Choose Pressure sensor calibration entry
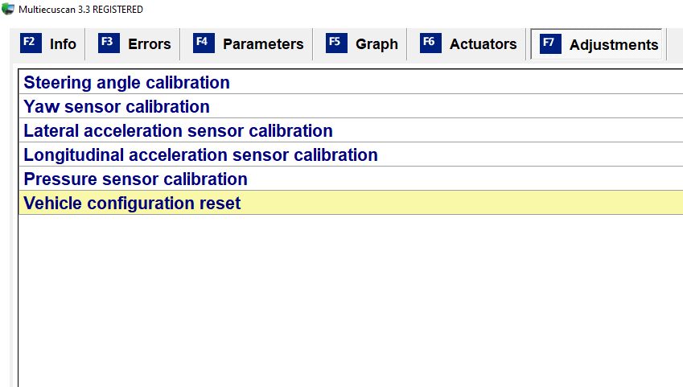The height and width of the screenshot is (387, 683). coord(135,179)
